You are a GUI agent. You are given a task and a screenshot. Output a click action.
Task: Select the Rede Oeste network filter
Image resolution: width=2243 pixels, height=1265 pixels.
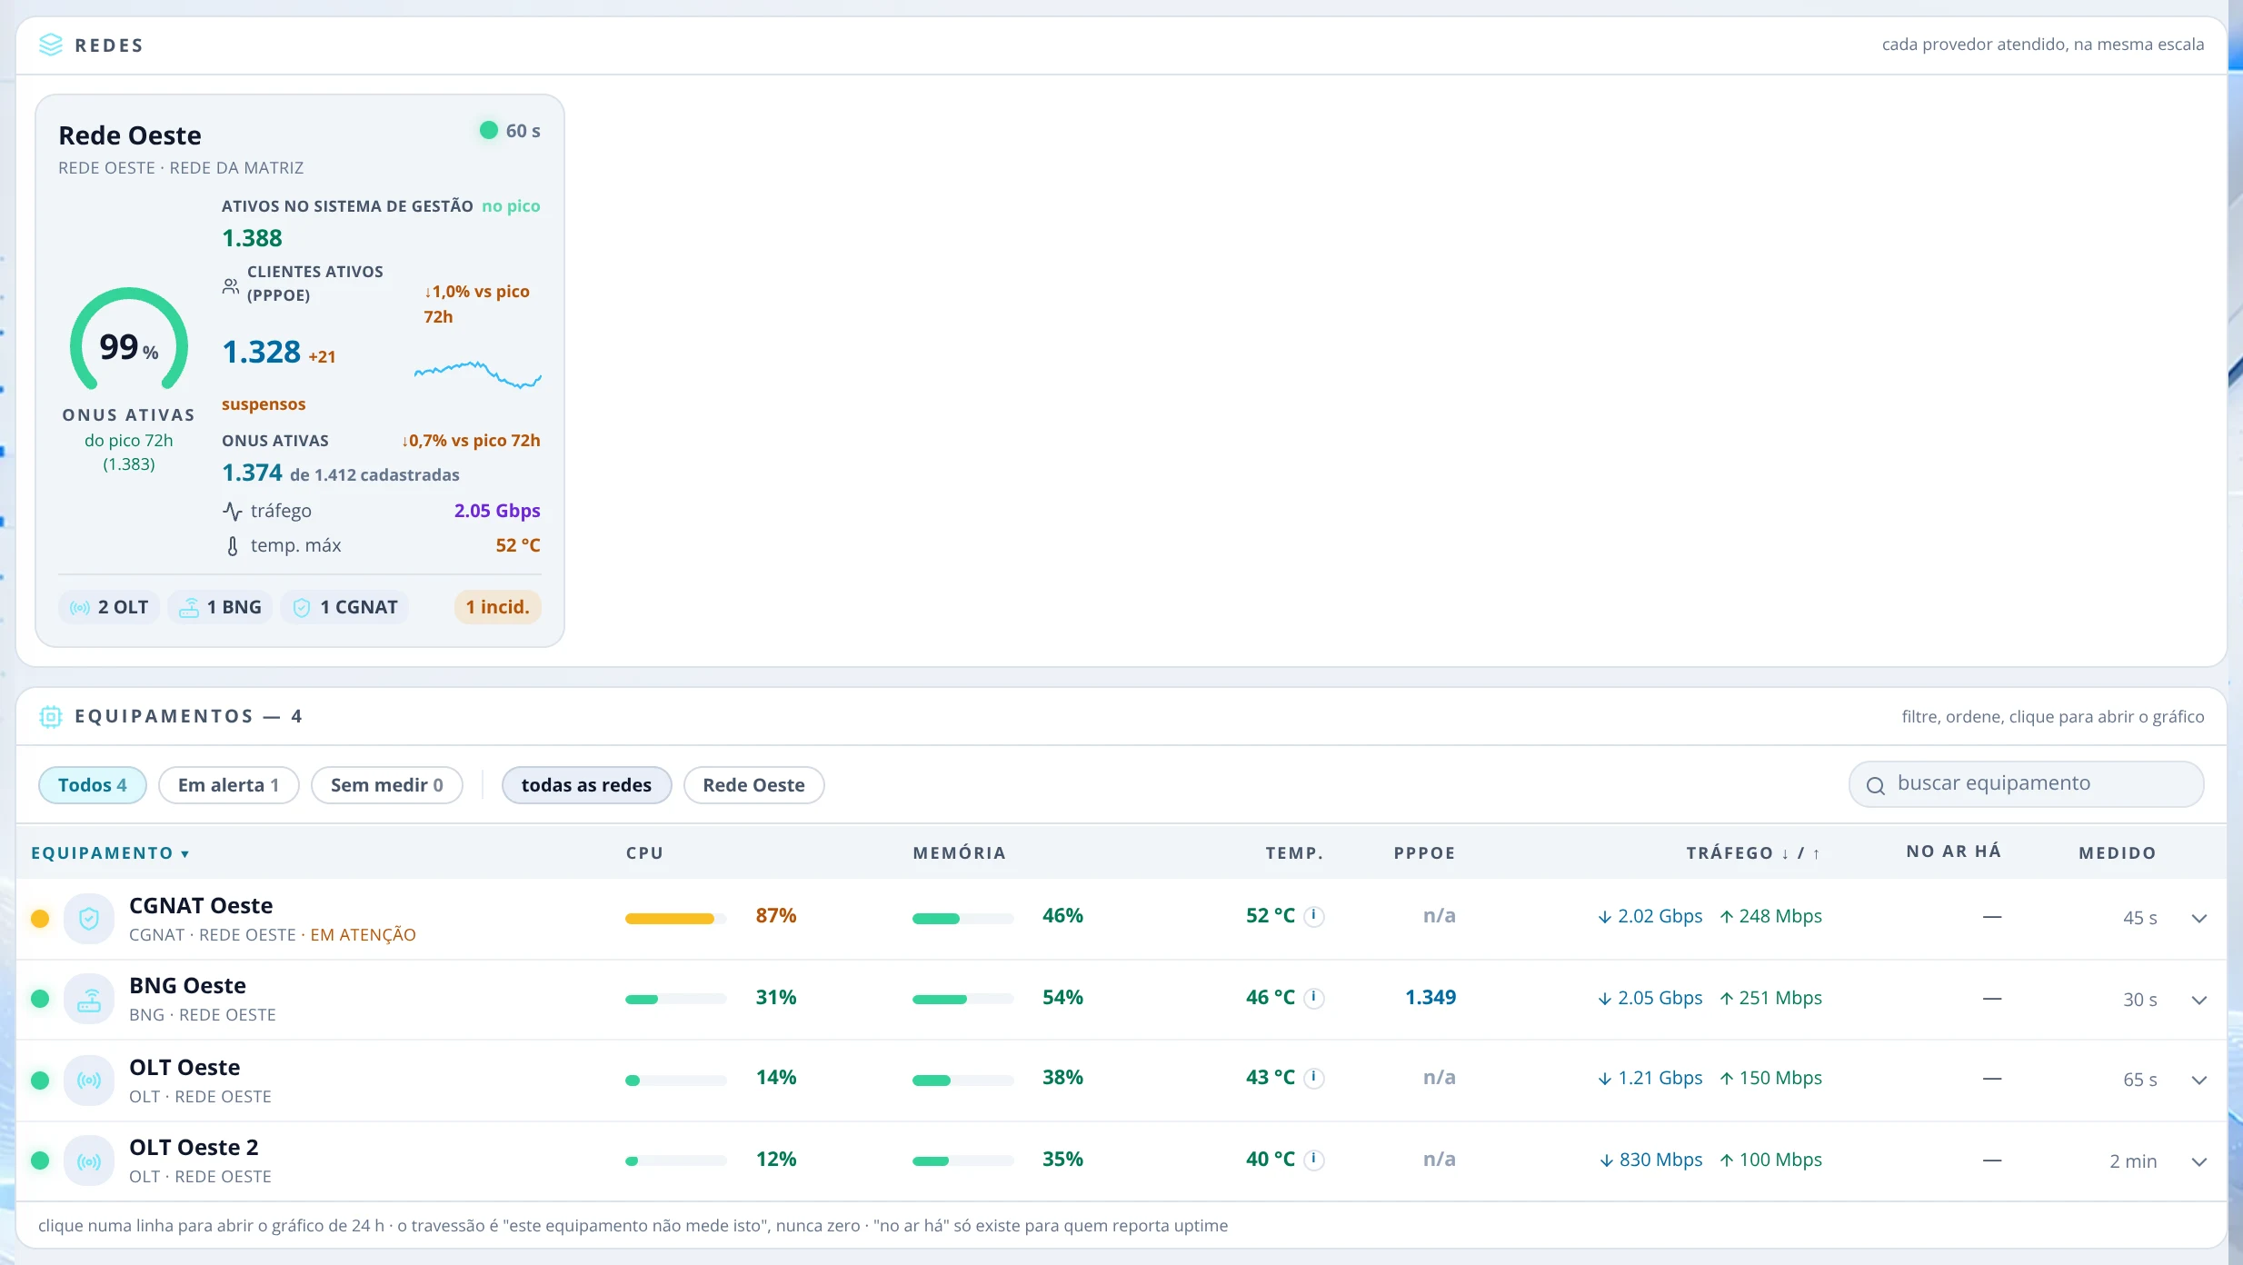pyautogui.click(x=754, y=785)
